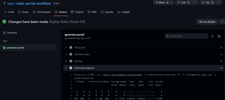225x100 pixels.
Task: Switch to the Issues tab
Action: [23, 12]
